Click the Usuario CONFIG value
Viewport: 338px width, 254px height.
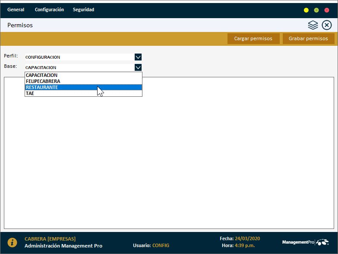click(161, 245)
